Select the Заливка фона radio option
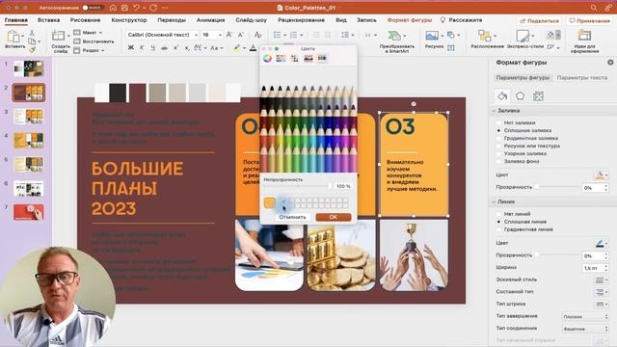 click(499, 161)
